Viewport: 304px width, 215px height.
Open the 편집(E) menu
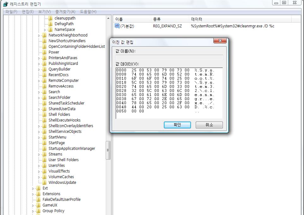coord(28,12)
